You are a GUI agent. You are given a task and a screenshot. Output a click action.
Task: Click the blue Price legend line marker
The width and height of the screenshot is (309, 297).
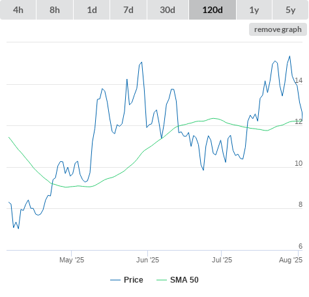pyautogui.click(x=115, y=280)
